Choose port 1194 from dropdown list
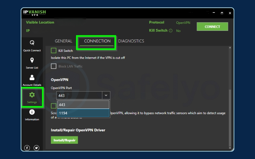This screenshot has width=255, height=159. click(x=83, y=113)
